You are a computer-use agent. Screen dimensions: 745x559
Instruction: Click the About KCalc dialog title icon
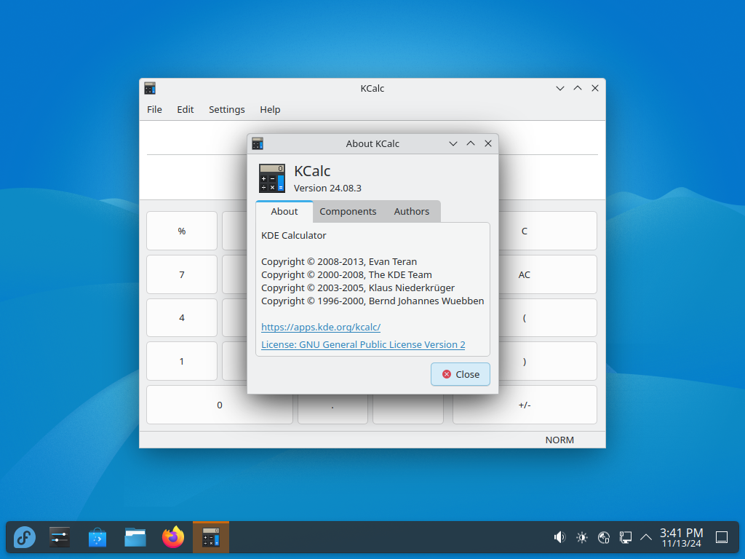pyautogui.click(x=258, y=143)
